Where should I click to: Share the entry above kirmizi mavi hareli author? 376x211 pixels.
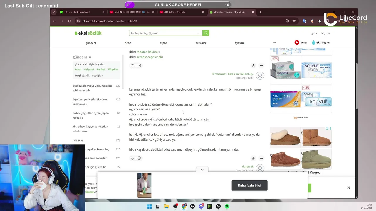(253, 66)
